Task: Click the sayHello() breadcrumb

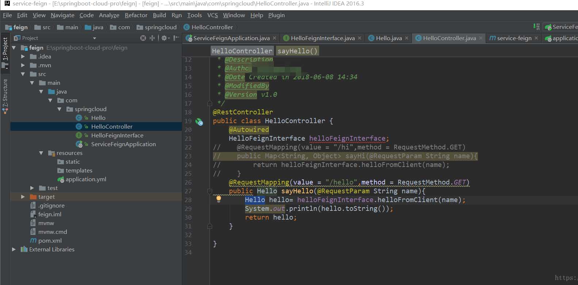Action: pyautogui.click(x=297, y=51)
